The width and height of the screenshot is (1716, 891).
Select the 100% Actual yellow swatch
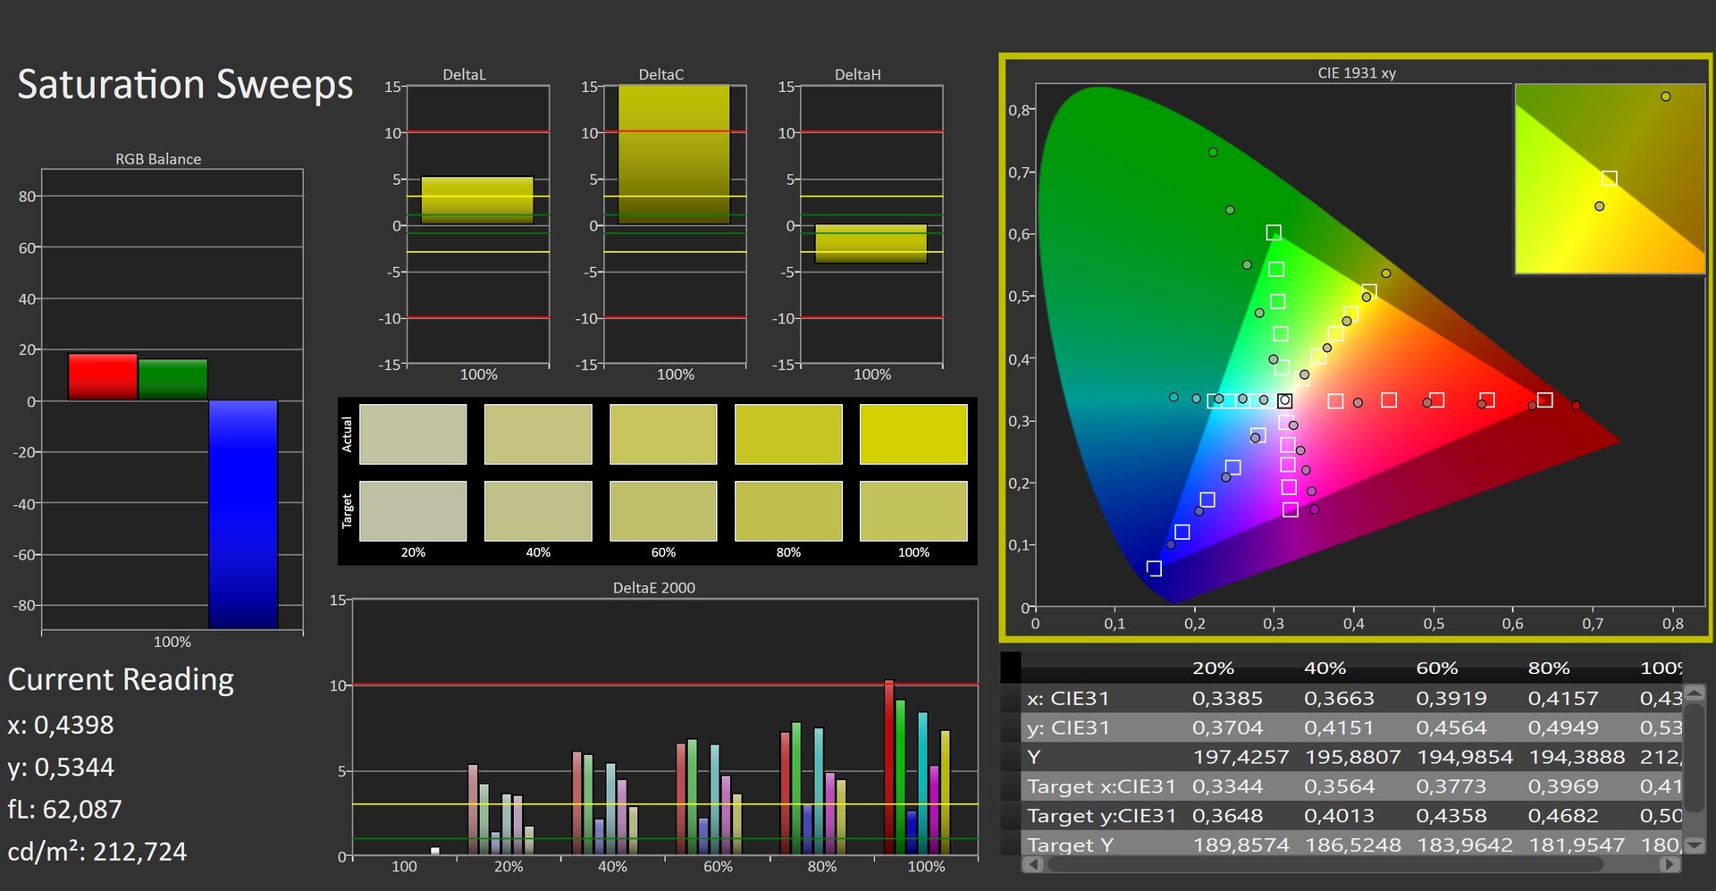pos(913,434)
